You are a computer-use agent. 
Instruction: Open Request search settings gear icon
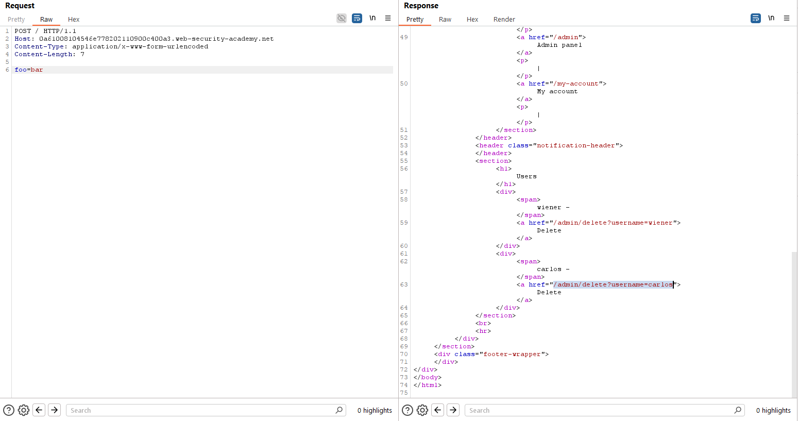coord(24,410)
